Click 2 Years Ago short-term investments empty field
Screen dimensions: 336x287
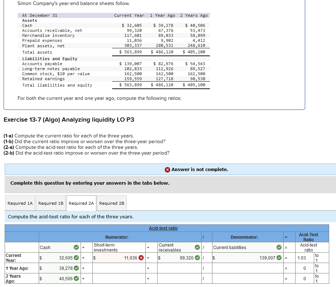pos(119,278)
